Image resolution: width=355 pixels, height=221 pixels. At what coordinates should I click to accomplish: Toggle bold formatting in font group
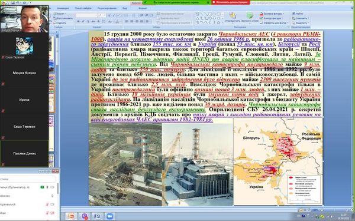(78, 22)
